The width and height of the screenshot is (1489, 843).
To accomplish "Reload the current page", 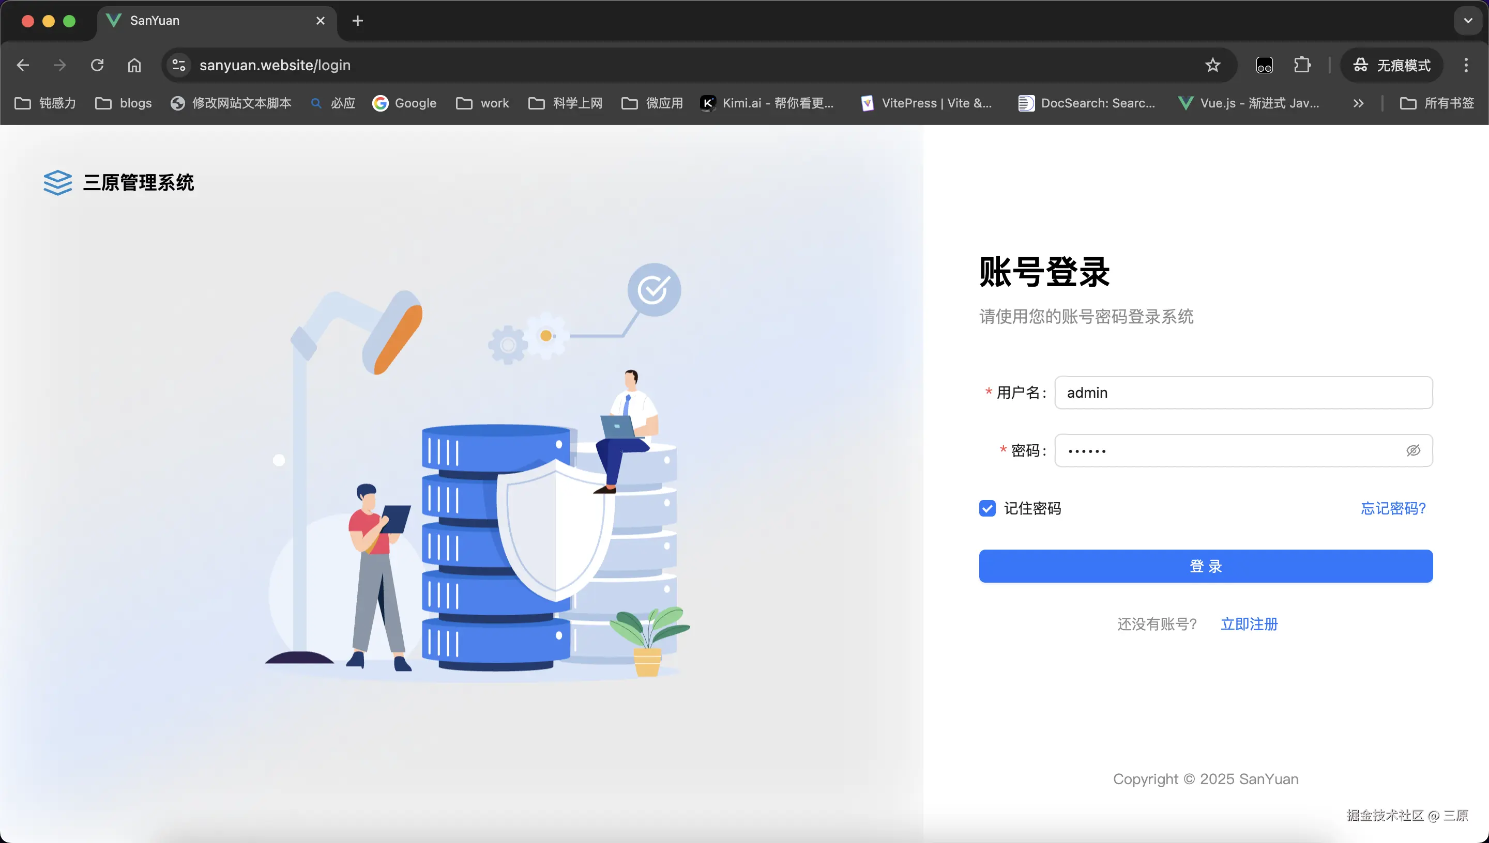I will [x=97, y=65].
